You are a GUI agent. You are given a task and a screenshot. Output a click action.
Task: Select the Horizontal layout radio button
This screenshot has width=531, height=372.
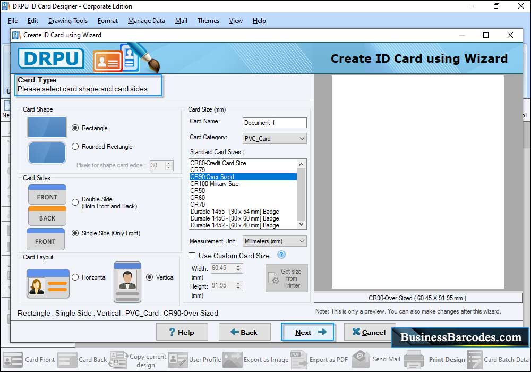(x=75, y=277)
